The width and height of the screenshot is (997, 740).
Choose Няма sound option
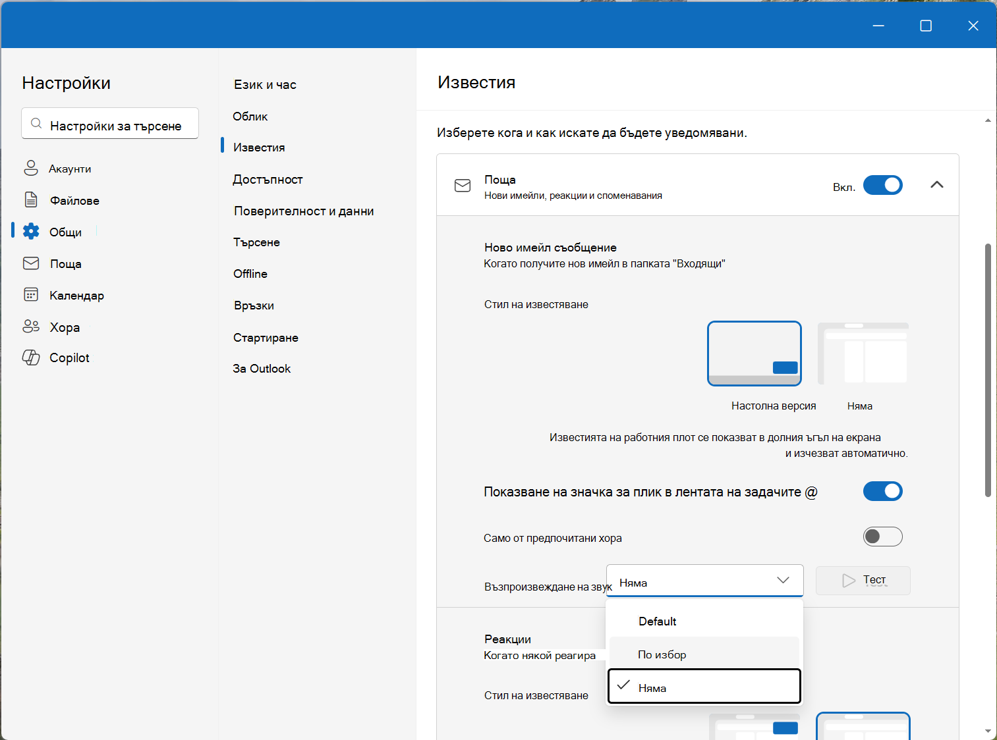704,687
